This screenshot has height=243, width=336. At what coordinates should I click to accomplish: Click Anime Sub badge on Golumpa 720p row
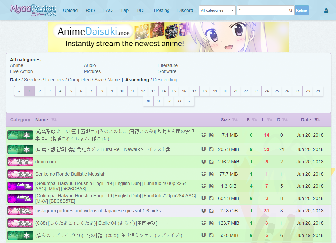(x=20, y=198)
